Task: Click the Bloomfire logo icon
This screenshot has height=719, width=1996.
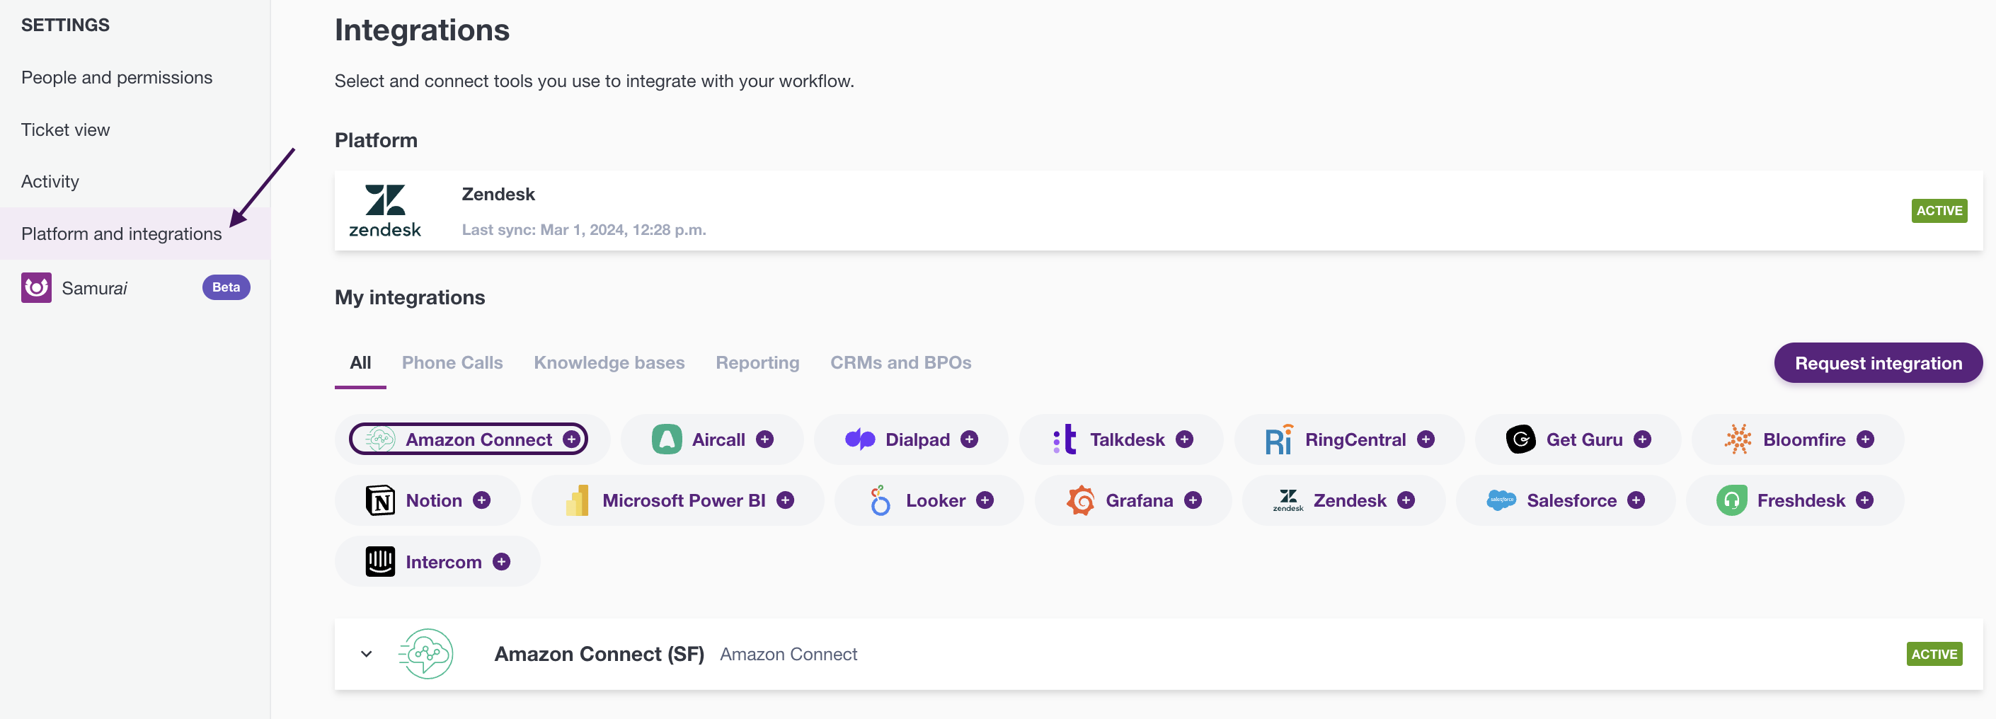Action: [x=1738, y=439]
